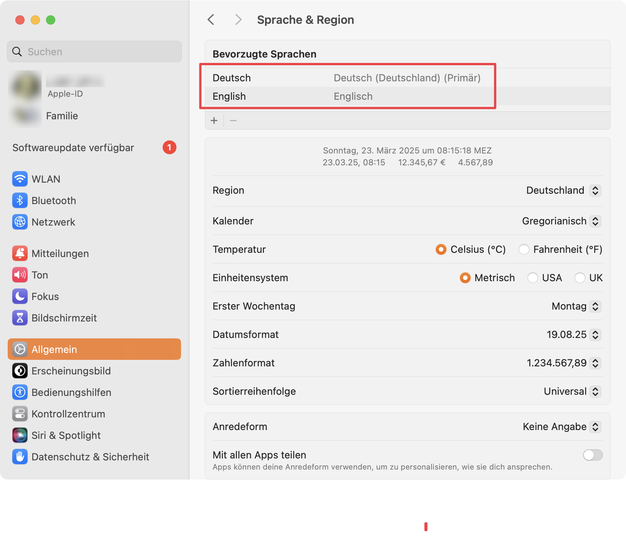Toggle the Mit allen Apps teilen switch
Screen dimensions: 626x539
pos(593,455)
